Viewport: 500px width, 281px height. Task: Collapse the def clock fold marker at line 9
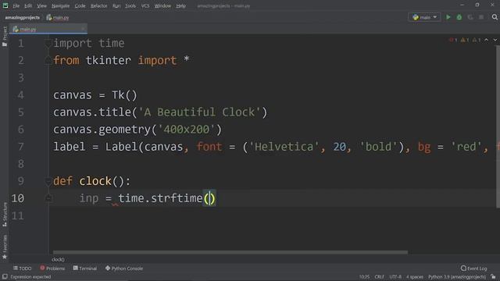tap(48, 181)
